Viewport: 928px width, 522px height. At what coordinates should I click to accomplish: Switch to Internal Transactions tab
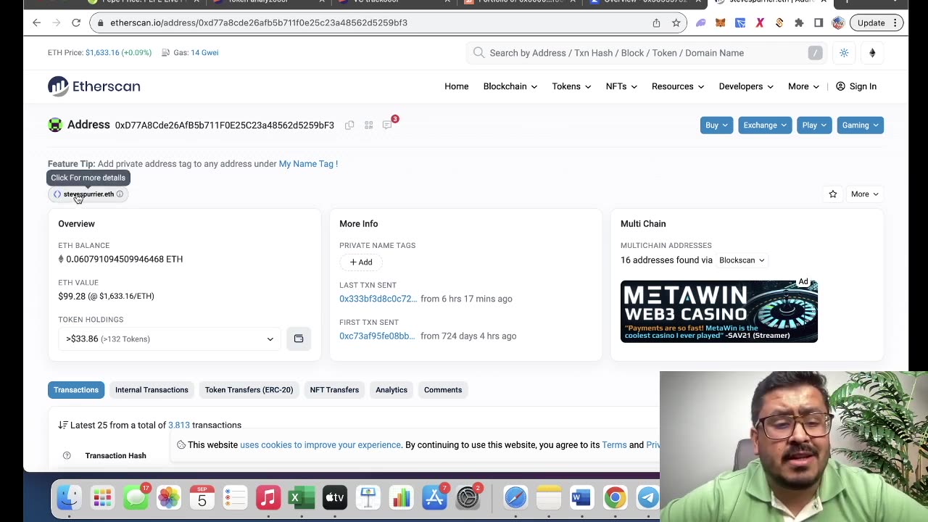tap(152, 390)
